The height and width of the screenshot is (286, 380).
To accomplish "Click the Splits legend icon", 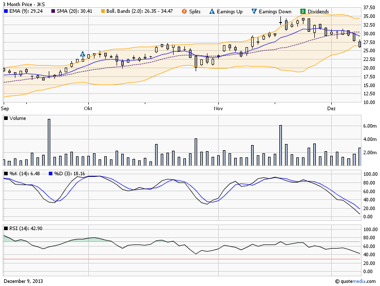I will coord(184,11).
